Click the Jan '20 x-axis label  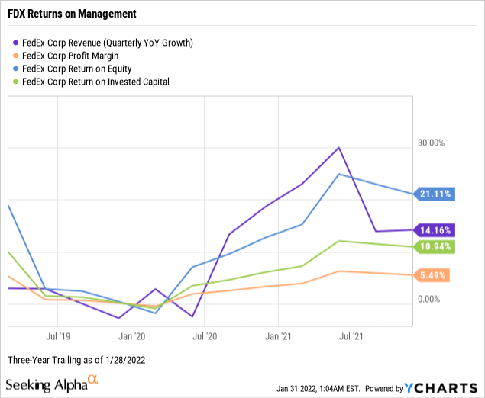pos(133,335)
